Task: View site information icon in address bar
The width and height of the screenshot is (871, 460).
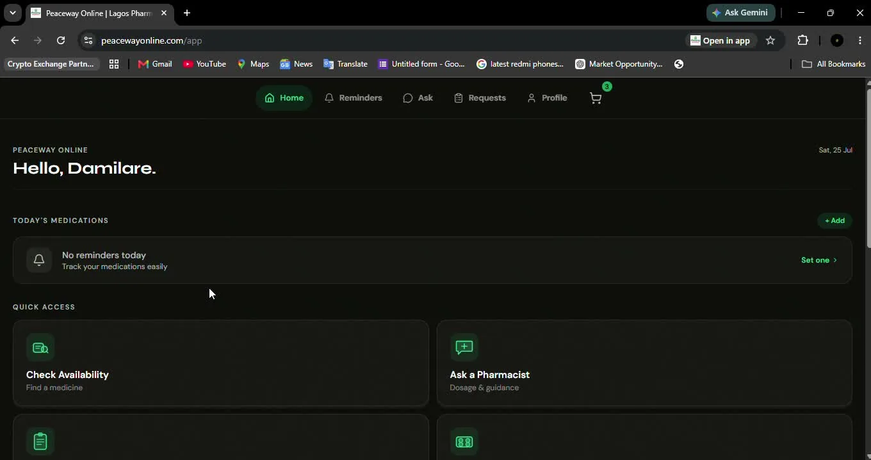Action: point(88,40)
